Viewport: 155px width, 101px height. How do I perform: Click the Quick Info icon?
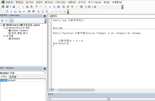(15, 11)
